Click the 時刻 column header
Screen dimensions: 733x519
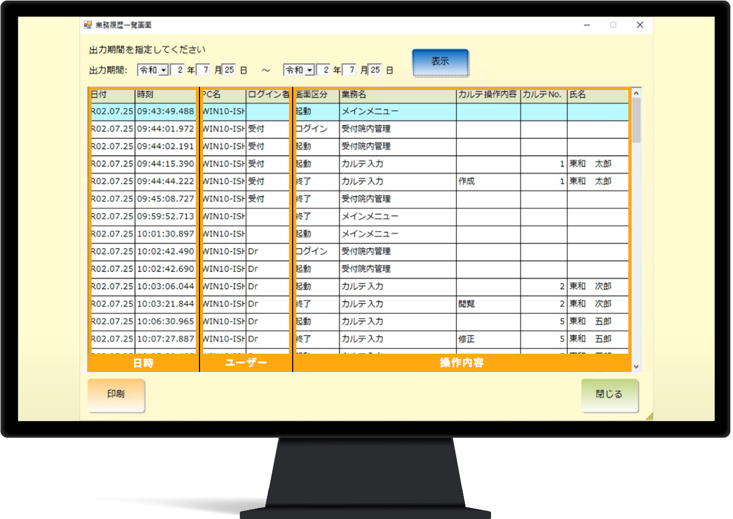click(165, 95)
